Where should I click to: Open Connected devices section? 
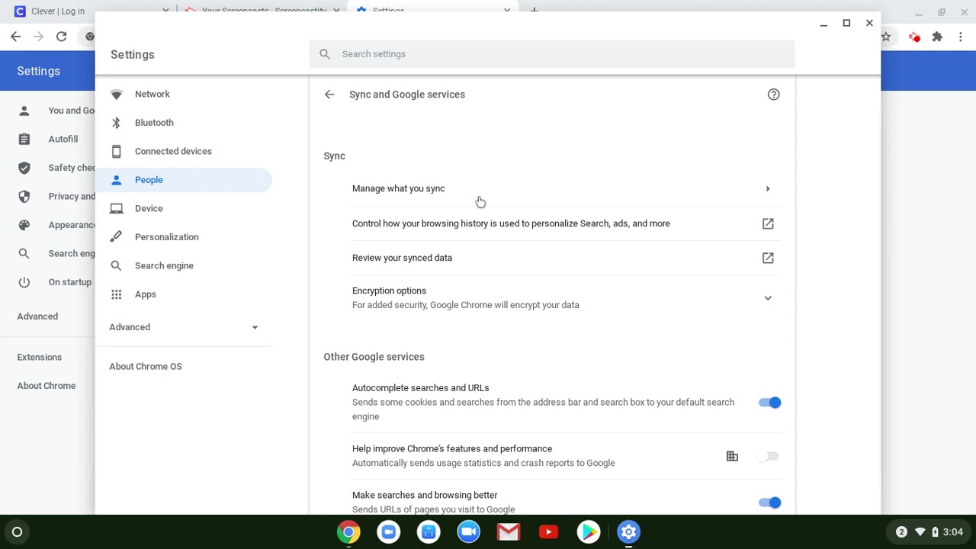184,151
